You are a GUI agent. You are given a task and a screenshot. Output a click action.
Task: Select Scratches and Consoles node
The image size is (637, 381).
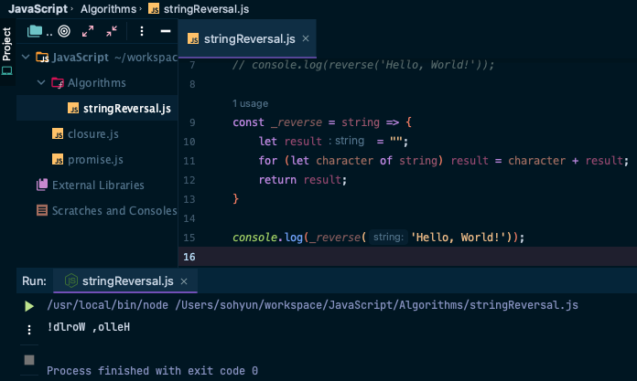98,210
